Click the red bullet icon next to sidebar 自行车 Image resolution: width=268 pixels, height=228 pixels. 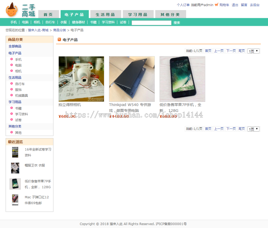[12, 83]
